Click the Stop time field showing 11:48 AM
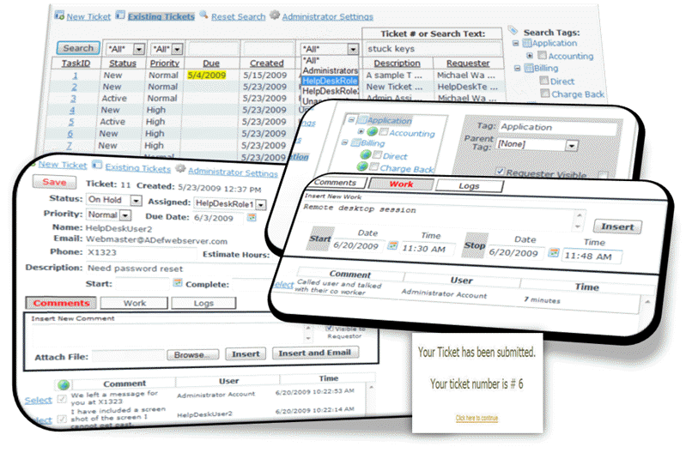This screenshot has height=471, width=698. click(x=592, y=257)
